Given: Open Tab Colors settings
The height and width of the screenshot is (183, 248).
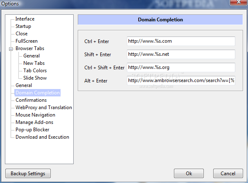Looking at the screenshot, I should point(35,71).
